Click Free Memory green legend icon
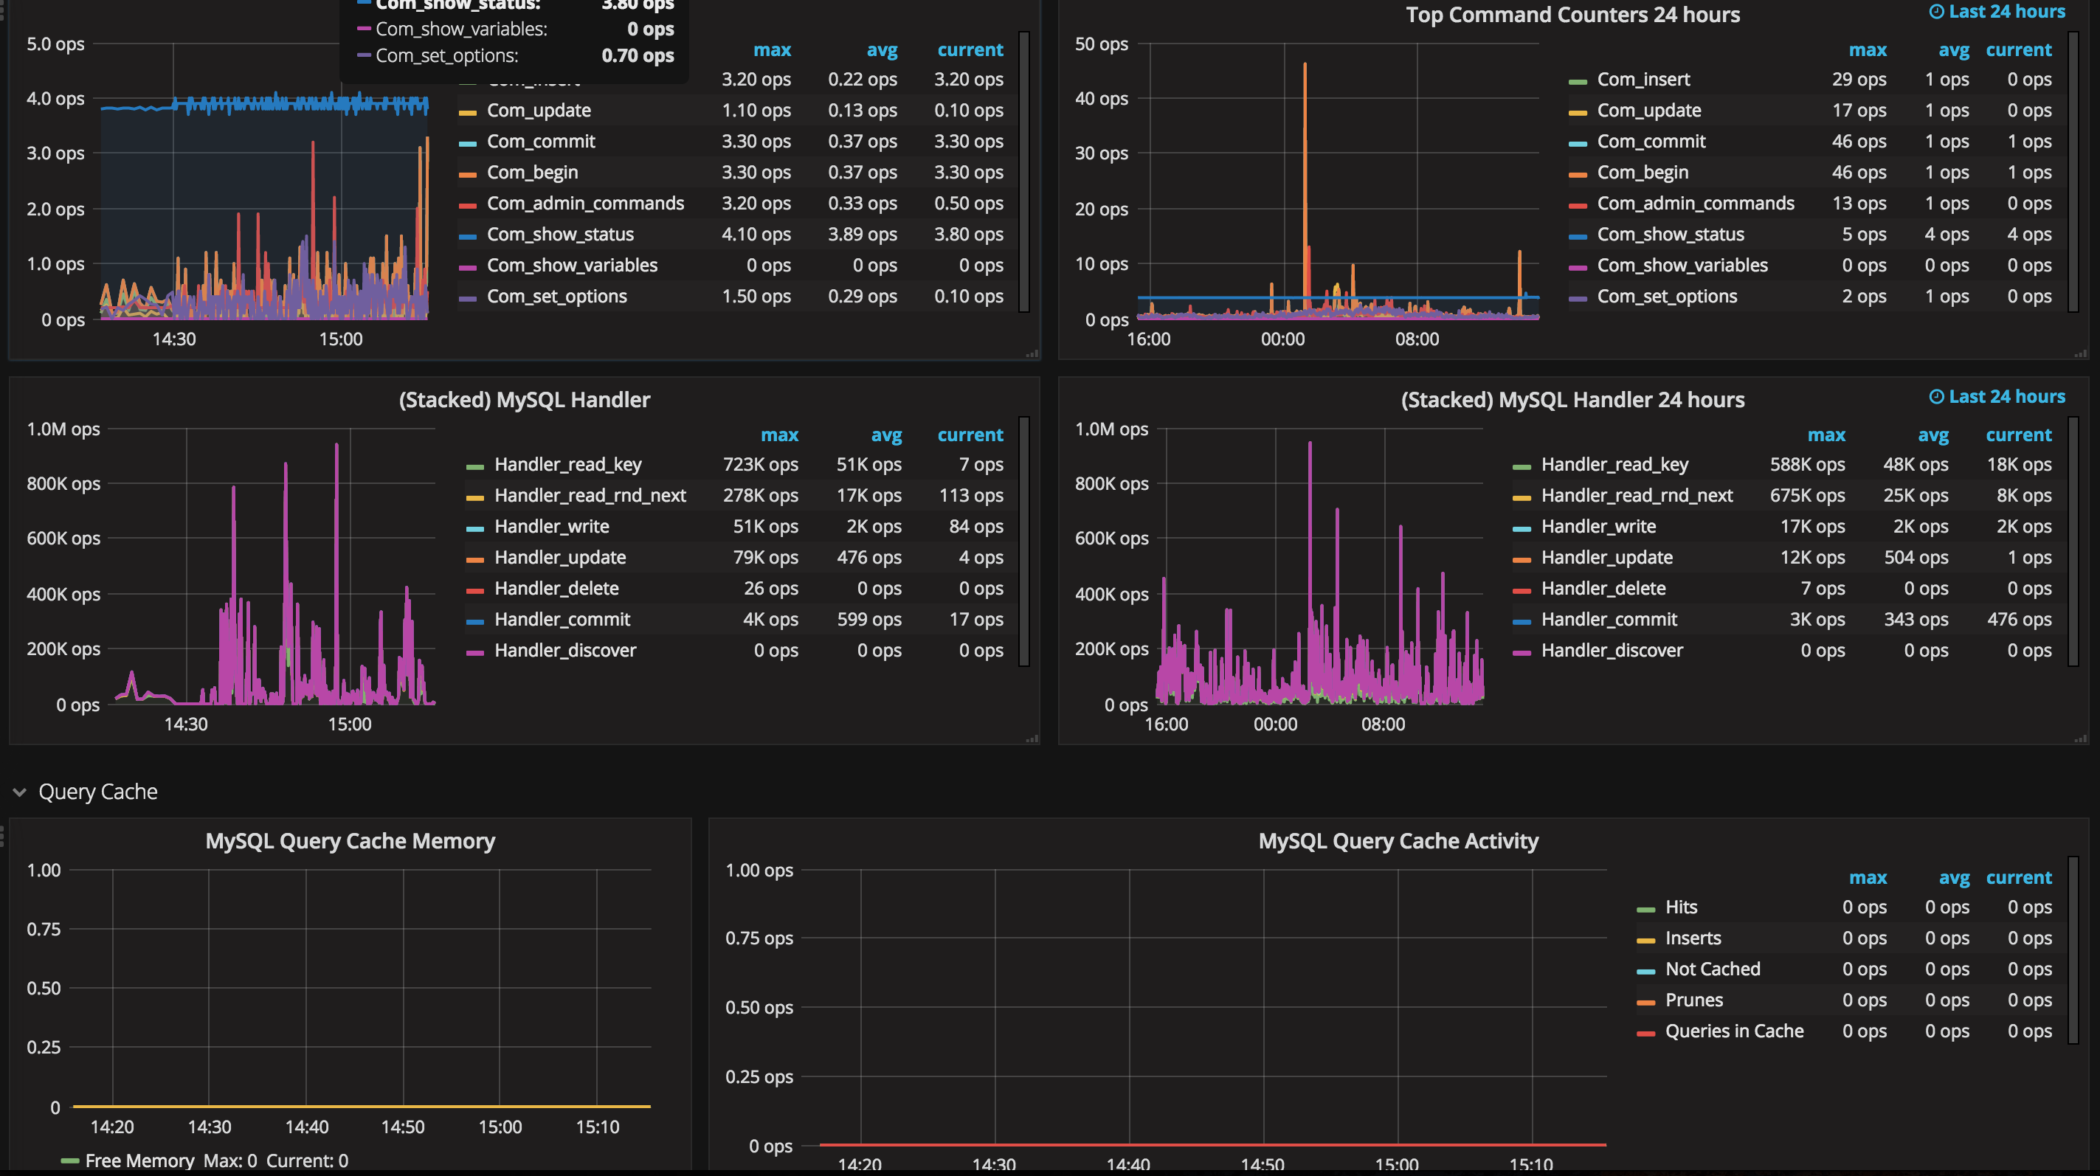 click(x=70, y=1161)
